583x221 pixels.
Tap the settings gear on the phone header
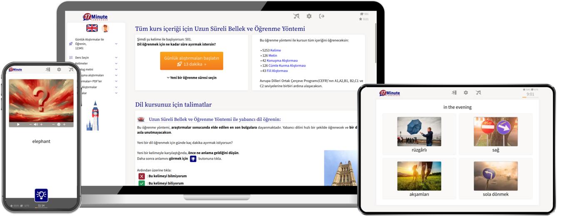point(59,70)
